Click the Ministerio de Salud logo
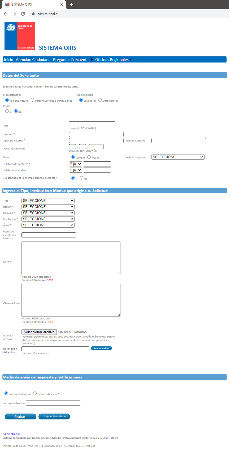This screenshot has width=230, height=450. click(x=20, y=36)
